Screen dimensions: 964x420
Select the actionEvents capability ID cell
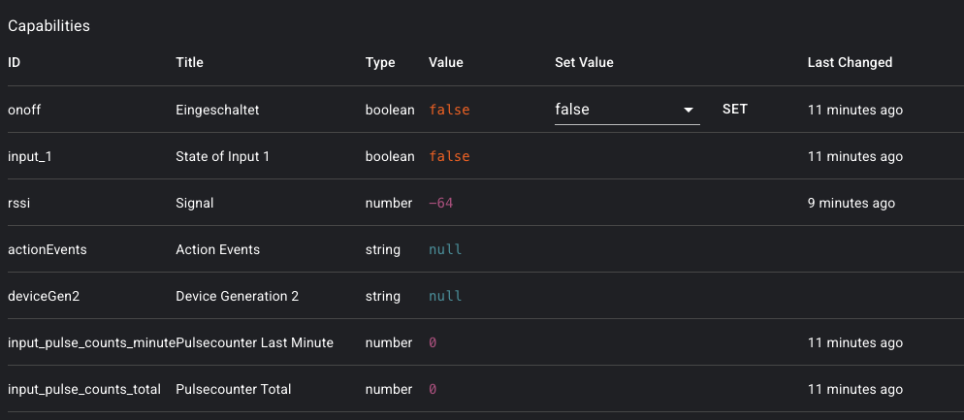pyautogui.click(x=47, y=249)
